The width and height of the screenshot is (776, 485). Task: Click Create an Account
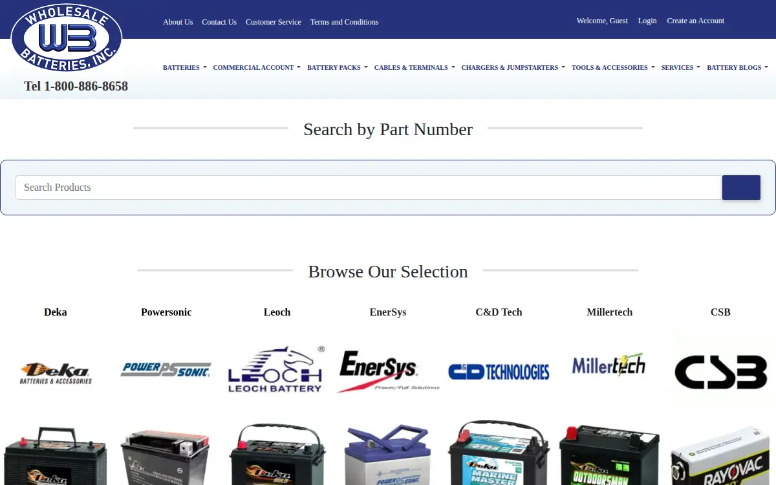click(x=696, y=21)
